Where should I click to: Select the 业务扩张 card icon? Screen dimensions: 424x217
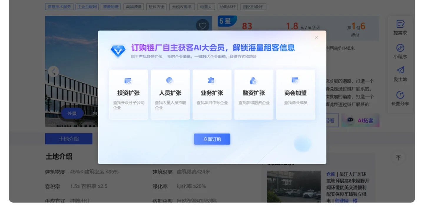click(211, 81)
